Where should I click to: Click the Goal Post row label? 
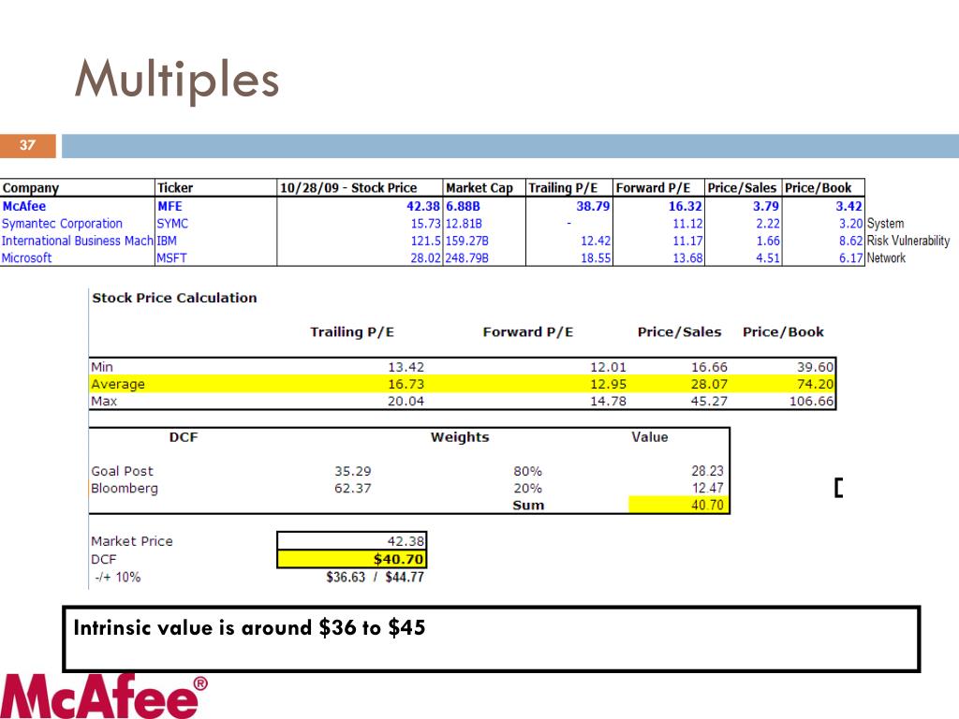(123, 471)
